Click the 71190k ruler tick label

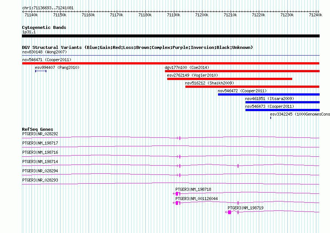(174, 15)
